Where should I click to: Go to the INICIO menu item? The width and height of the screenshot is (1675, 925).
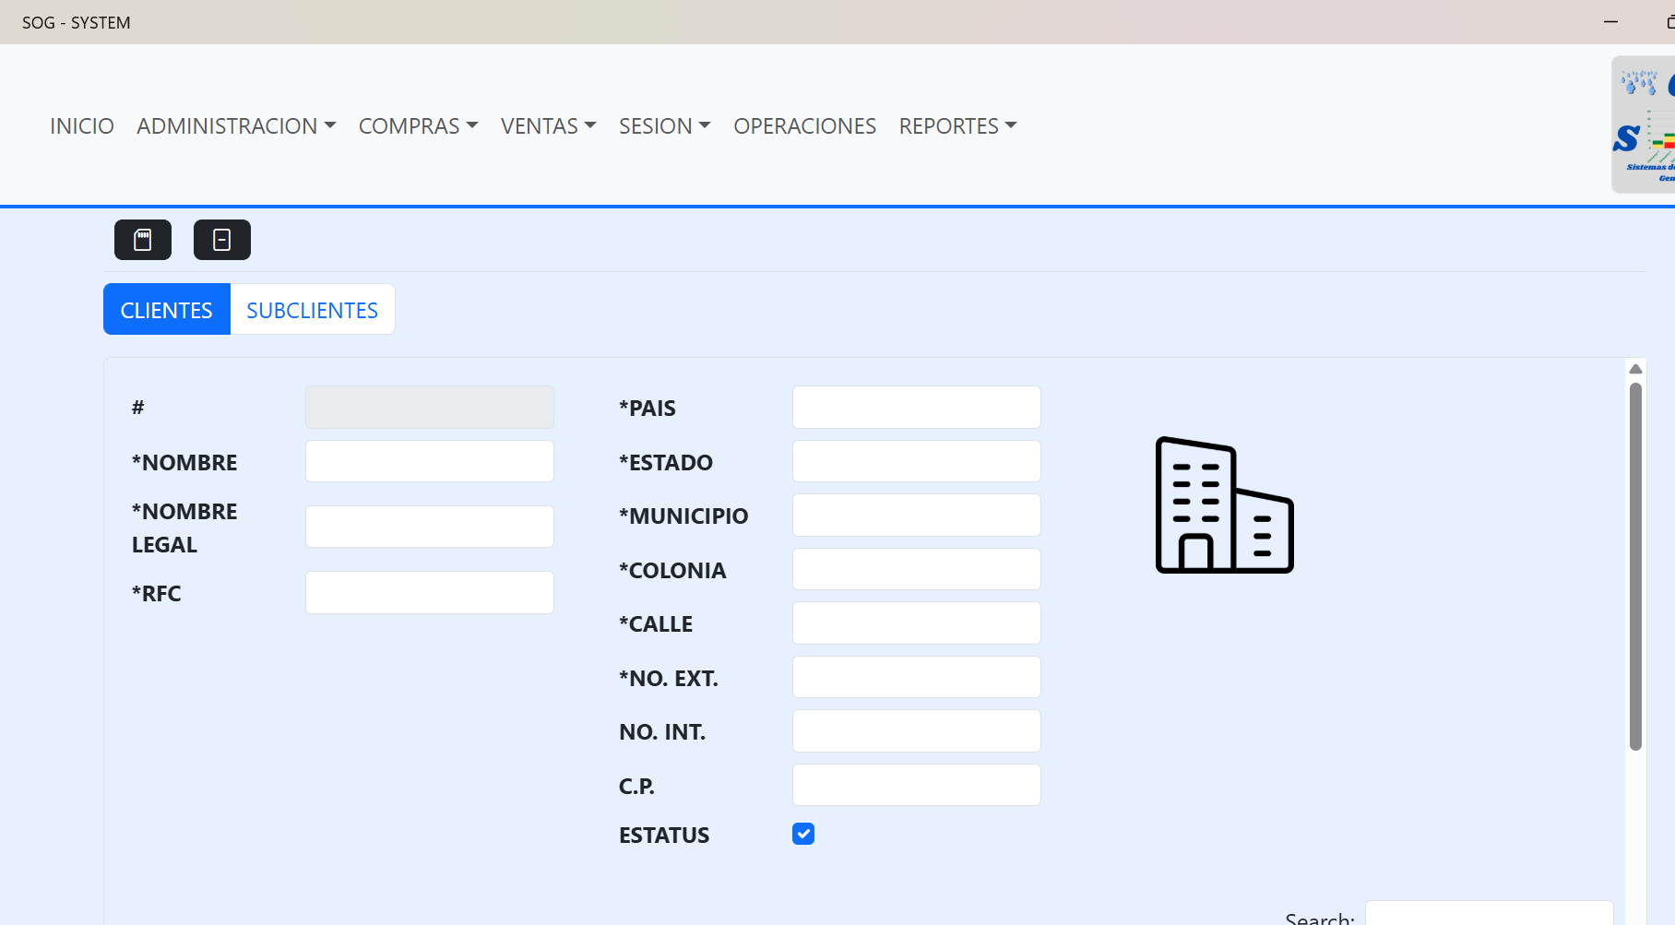point(82,125)
